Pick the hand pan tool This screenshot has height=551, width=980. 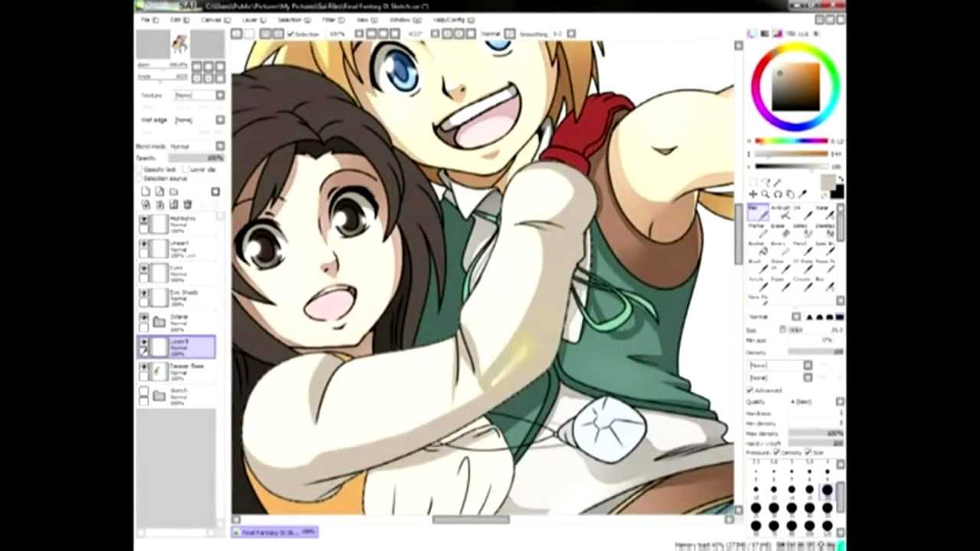pos(790,194)
